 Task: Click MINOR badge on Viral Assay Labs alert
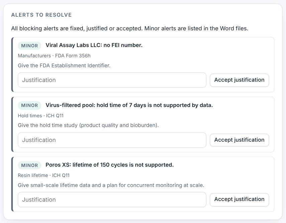(29, 45)
